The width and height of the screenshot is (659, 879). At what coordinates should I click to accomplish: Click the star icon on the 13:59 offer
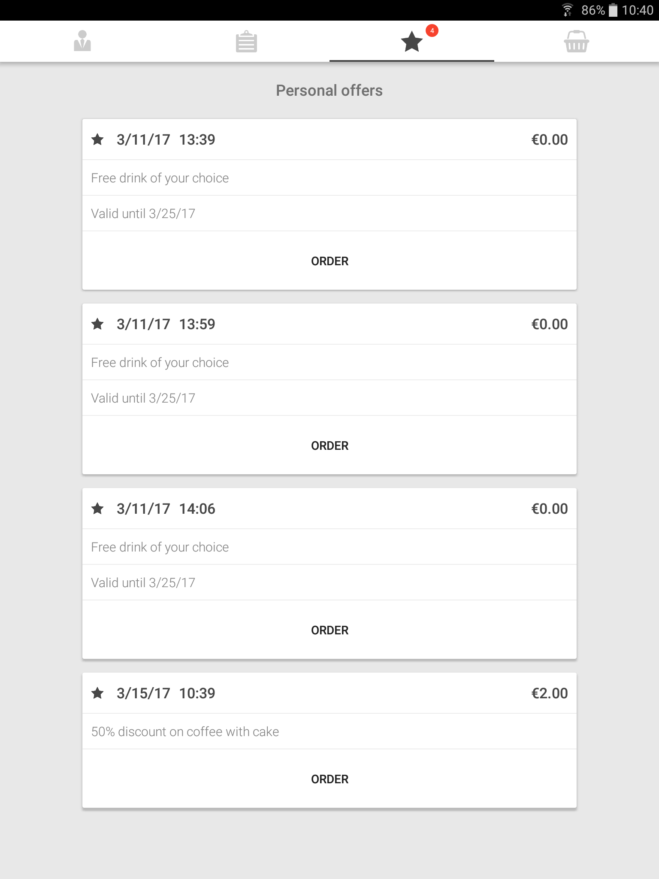(x=98, y=324)
